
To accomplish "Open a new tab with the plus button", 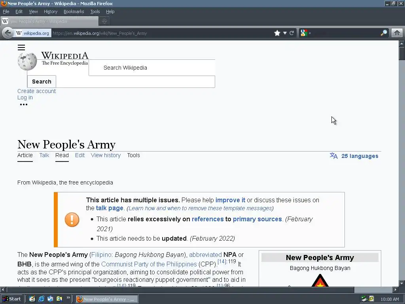I will click(104, 21).
